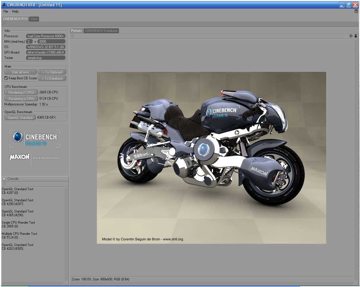Click the model credit caption text
360x287 pixels.
pos(142,239)
